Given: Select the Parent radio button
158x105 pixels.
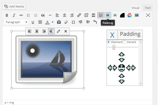Looking at the screenshot, I should [124, 42].
